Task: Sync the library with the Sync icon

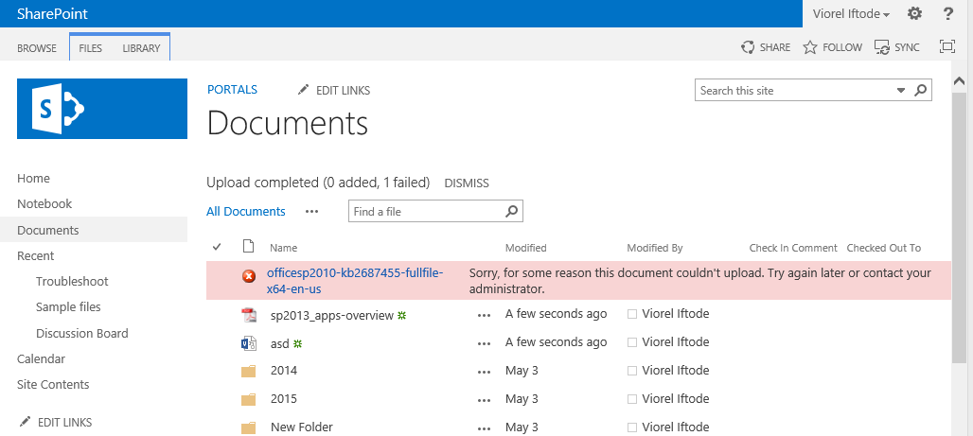Action: tap(882, 47)
